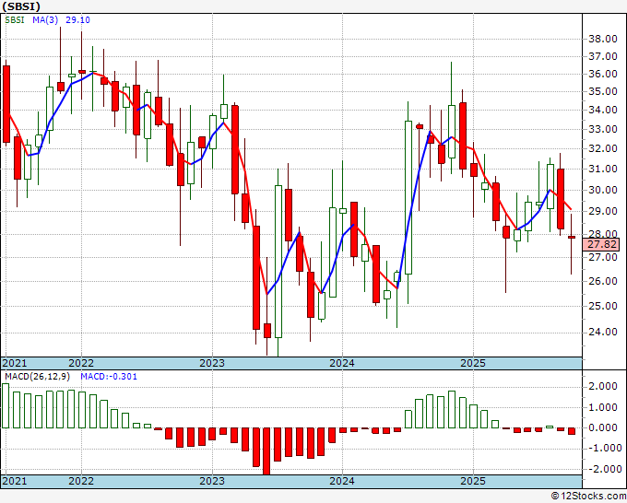Click the 35.00 price axis label
The height and width of the screenshot is (503, 627).
pos(602,91)
